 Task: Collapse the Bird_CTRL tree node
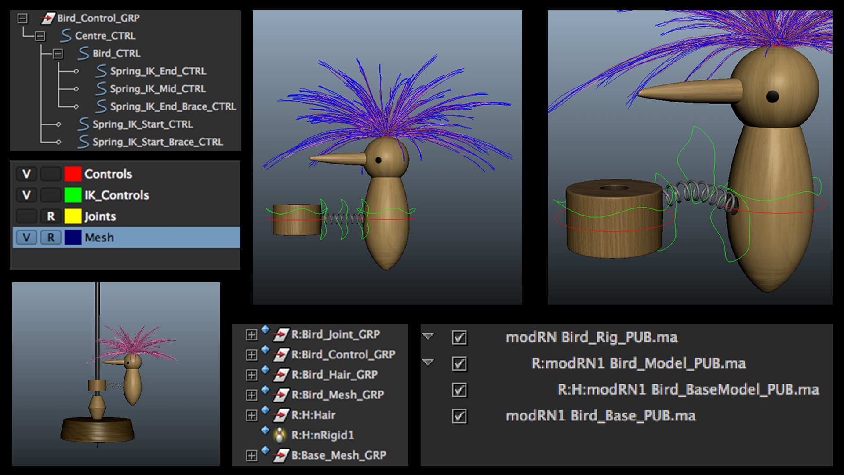tap(58, 54)
